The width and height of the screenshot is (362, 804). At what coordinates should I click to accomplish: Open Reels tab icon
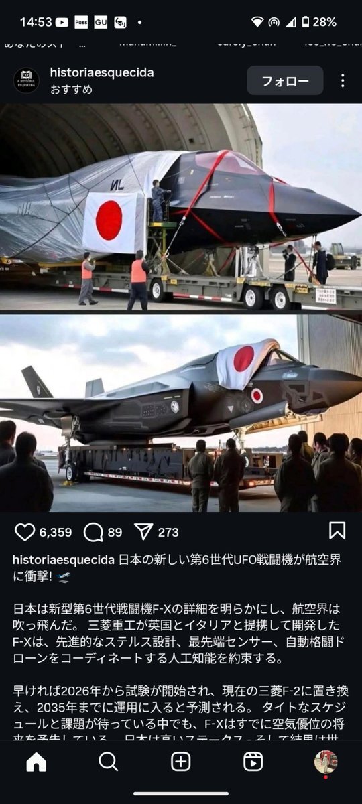(253, 762)
